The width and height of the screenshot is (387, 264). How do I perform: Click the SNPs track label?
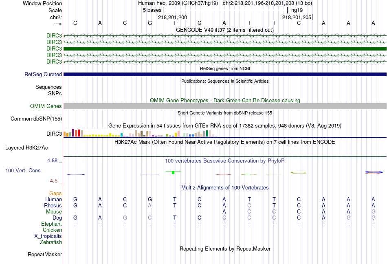(x=55, y=94)
